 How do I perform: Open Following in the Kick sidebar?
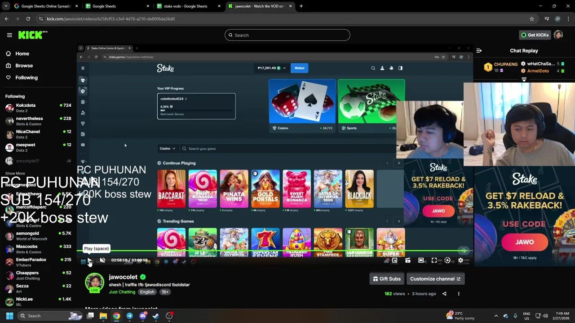[38, 78]
